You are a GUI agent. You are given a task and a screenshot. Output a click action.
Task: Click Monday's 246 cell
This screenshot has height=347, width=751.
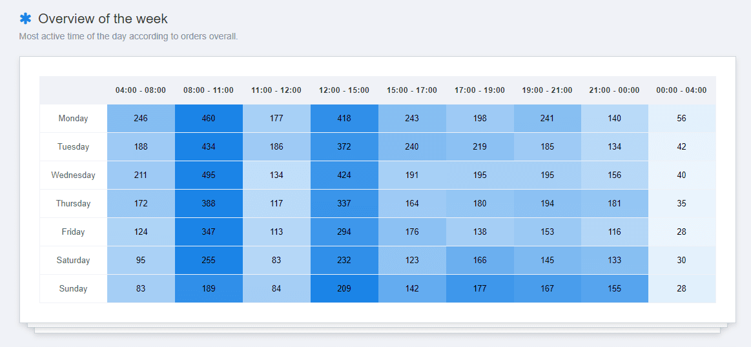pyautogui.click(x=141, y=118)
